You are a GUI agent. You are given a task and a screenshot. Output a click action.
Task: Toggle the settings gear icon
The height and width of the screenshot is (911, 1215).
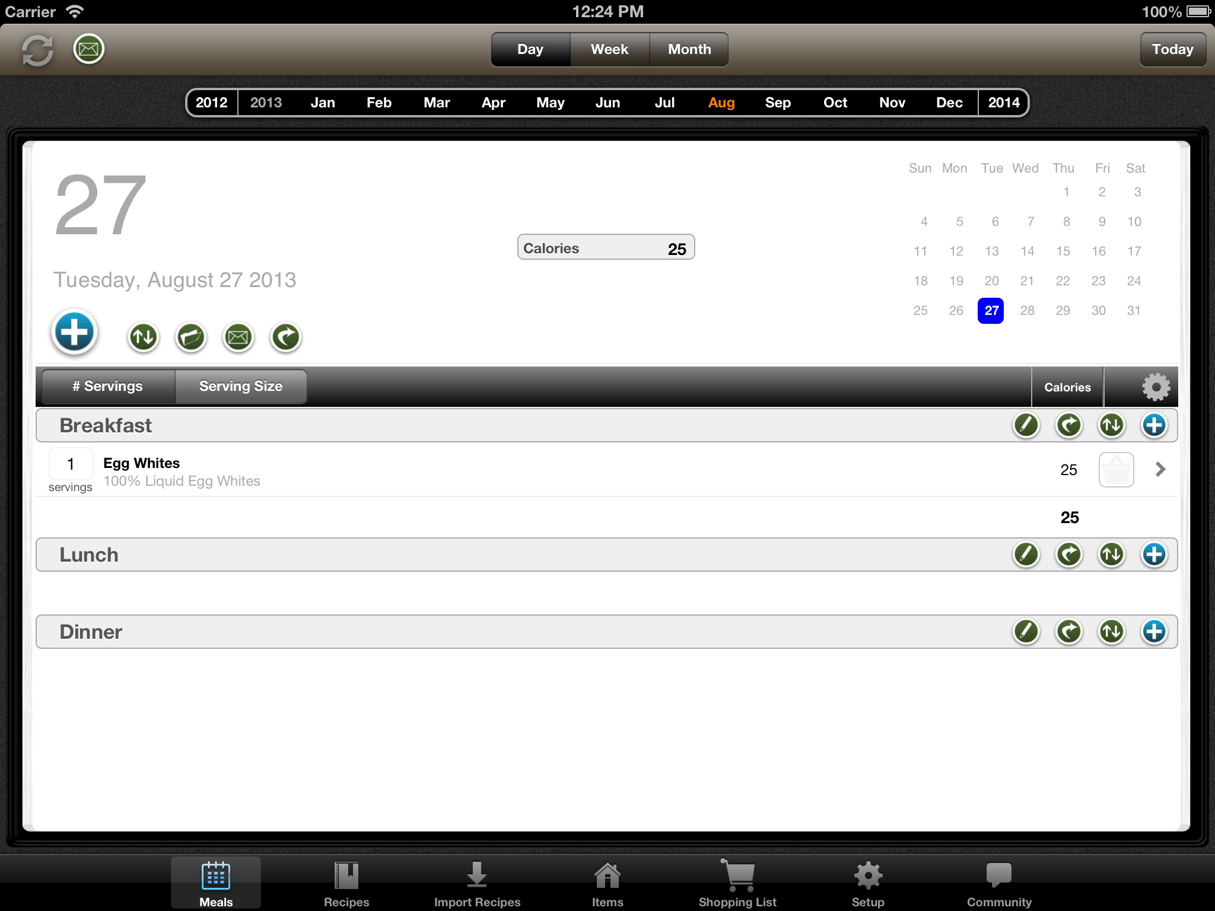coord(1154,386)
